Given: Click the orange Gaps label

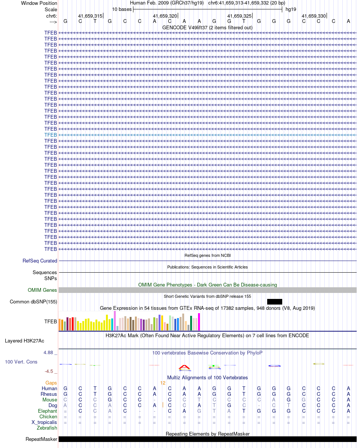Looking at the screenshot, I should 51,383.
